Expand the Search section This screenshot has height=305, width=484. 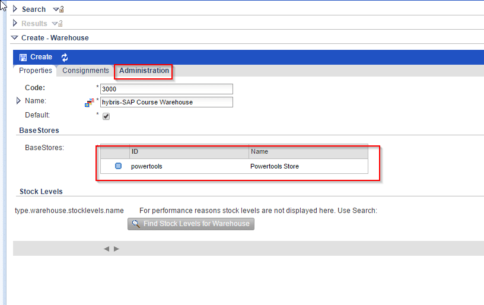click(15, 9)
